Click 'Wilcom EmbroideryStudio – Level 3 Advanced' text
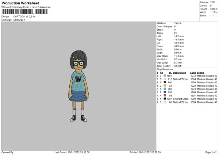Image resolution: width=219 pixels, height=155 pixels. [x=26, y=7]
